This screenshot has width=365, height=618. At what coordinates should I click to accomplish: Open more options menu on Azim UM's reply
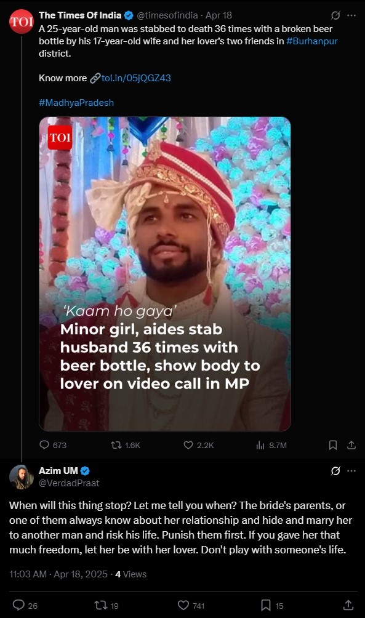(351, 471)
